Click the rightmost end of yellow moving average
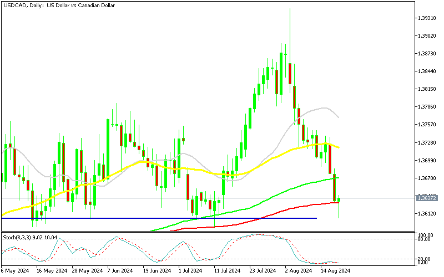This screenshot has width=444, height=277. click(x=339, y=147)
